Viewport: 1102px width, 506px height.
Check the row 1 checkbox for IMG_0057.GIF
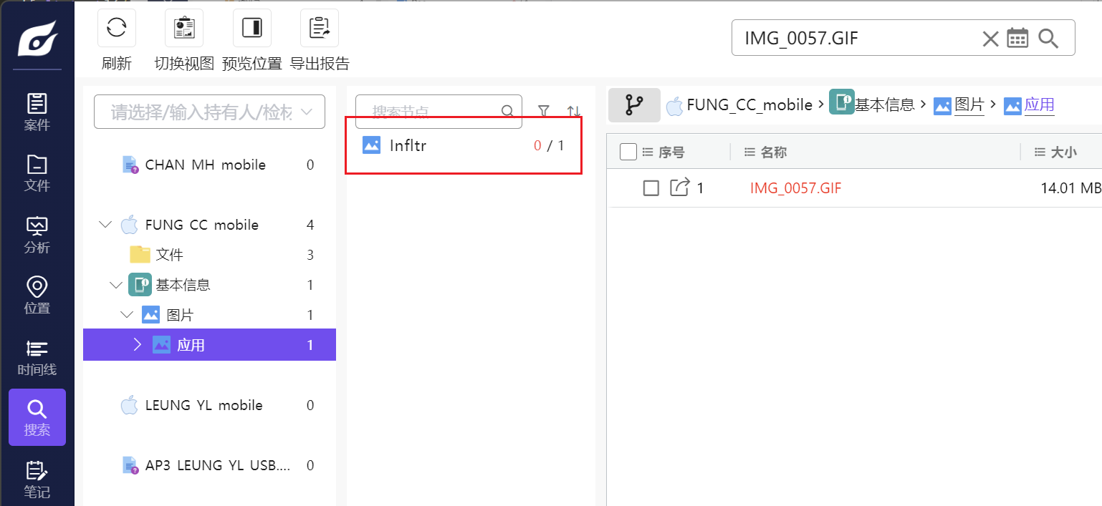coord(651,188)
